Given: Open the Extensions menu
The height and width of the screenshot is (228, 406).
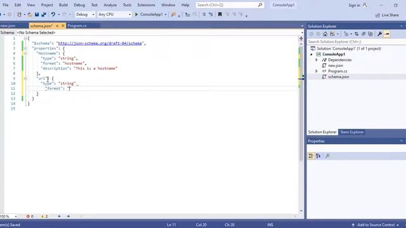Looking at the screenshot, I should 146,5.
